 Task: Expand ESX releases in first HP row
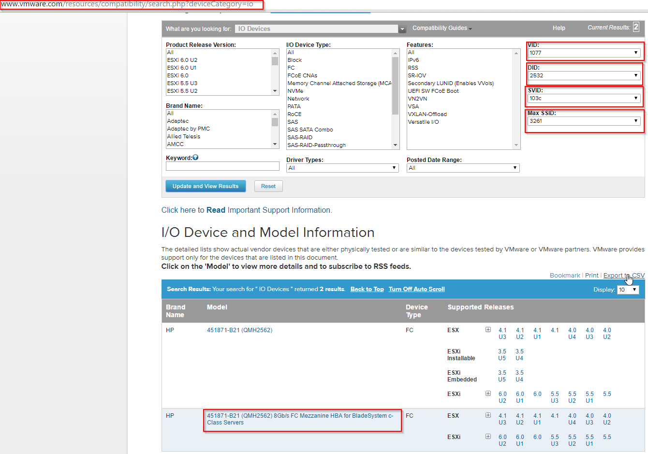click(488, 330)
